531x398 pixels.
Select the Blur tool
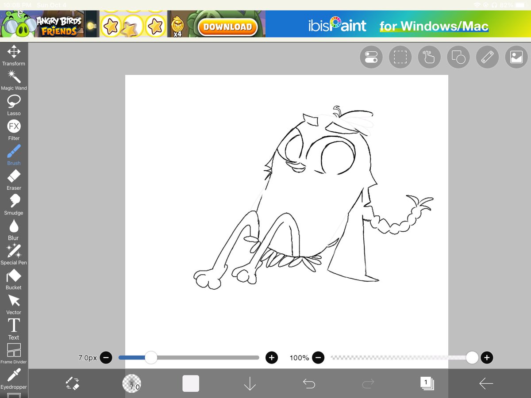(x=14, y=230)
